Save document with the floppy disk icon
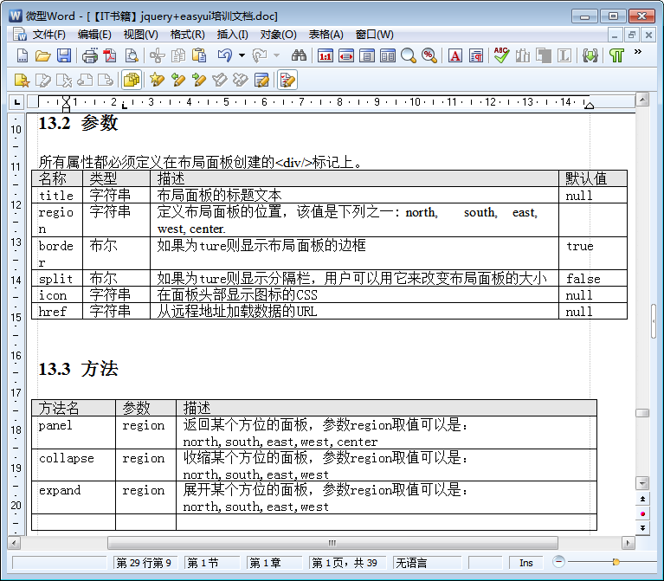The width and height of the screenshot is (664, 581). (x=64, y=55)
